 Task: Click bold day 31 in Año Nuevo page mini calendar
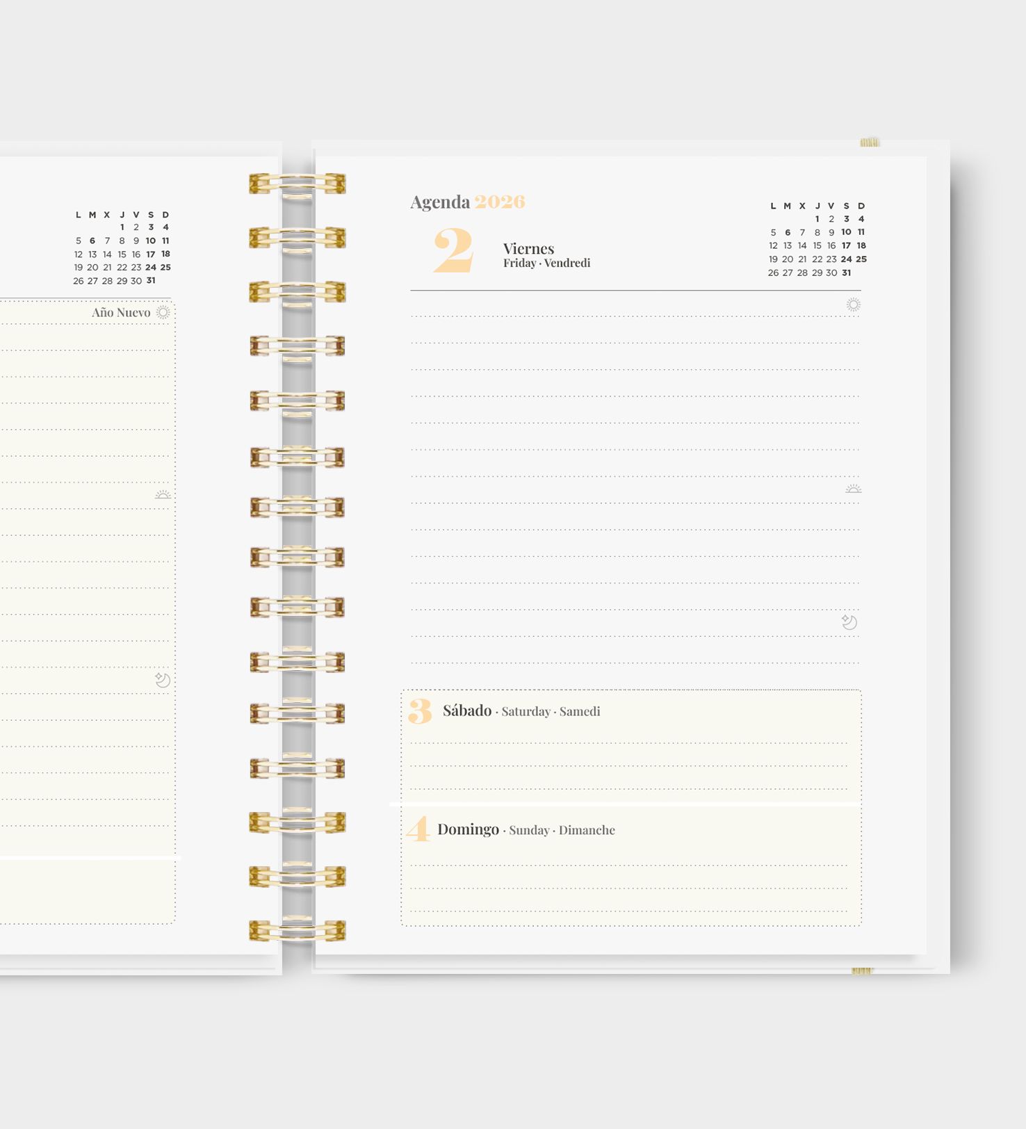[151, 281]
